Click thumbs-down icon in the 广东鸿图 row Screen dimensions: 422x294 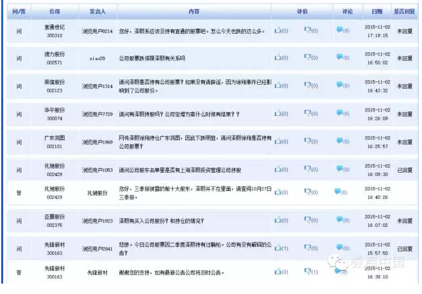pos(307,142)
